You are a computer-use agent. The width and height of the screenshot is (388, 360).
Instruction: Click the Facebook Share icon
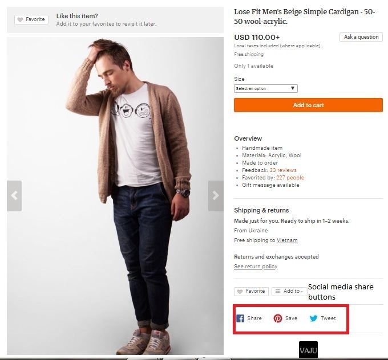point(240,318)
